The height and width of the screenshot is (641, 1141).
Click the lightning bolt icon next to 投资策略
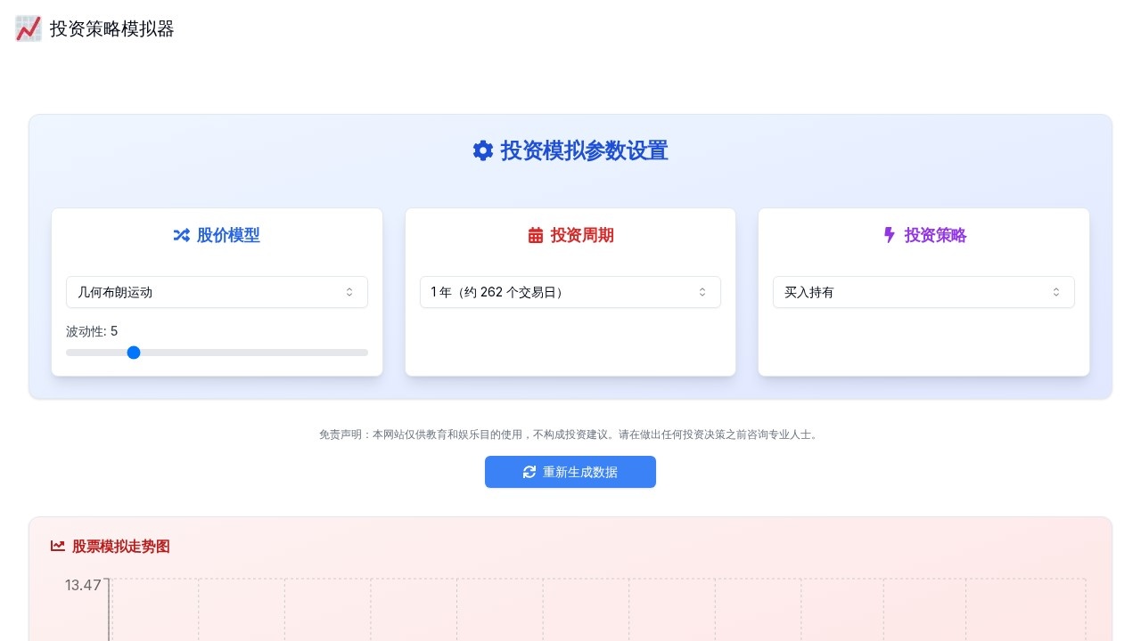coord(889,235)
